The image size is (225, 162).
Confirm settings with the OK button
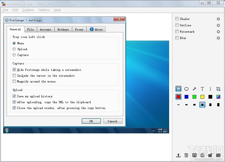click(x=91, y=121)
